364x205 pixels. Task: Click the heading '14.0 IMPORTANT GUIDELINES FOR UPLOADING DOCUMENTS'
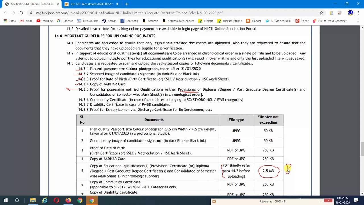click(x=105, y=36)
